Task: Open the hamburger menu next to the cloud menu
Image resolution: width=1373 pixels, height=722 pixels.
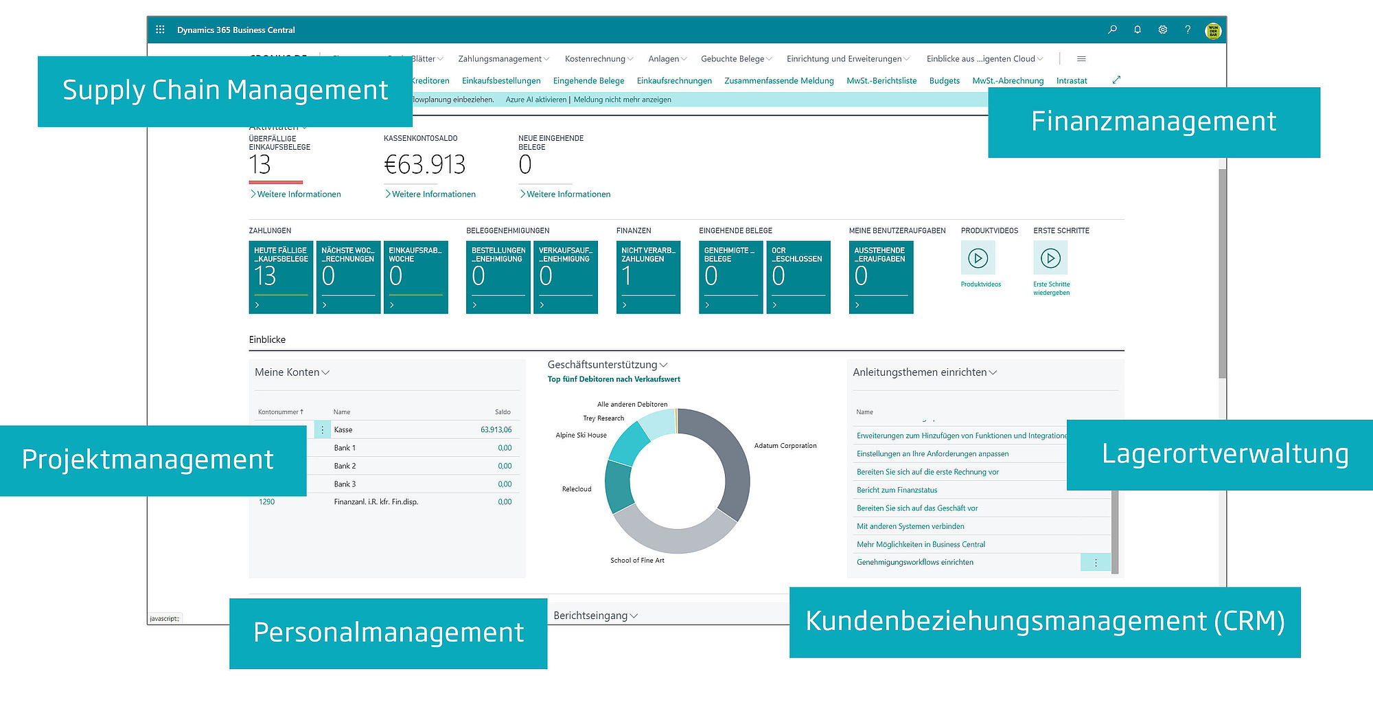Action: (1081, 58)
